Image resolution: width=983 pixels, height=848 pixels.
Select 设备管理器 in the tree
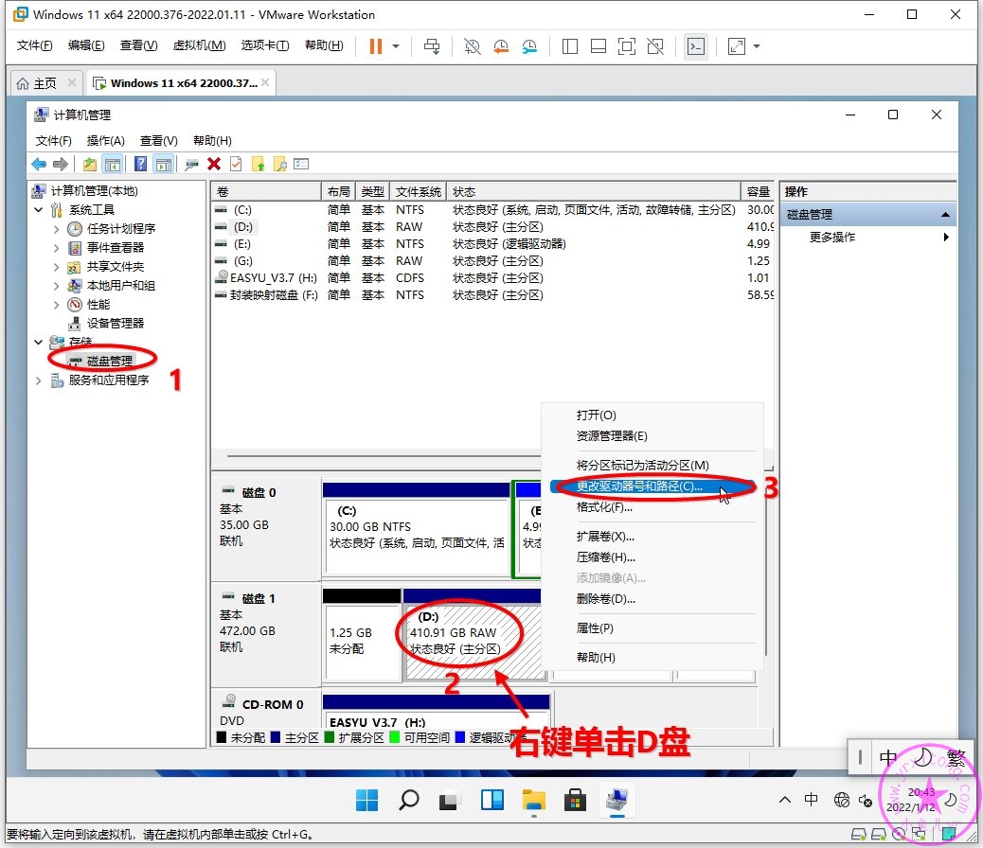115,324
